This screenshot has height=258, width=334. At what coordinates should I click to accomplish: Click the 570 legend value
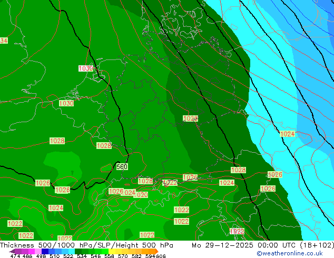click(x=123, y=256)
